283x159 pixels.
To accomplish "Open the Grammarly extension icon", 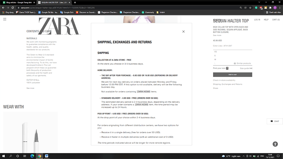I will coord(256,8).
